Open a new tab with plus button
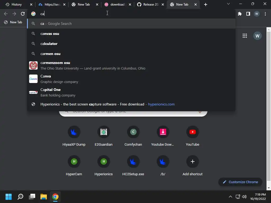The height and width of the screenshot is (203, 271). click(x=205, y=4)
